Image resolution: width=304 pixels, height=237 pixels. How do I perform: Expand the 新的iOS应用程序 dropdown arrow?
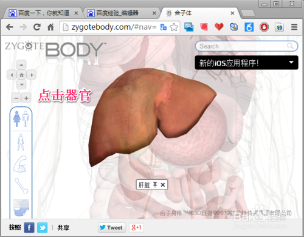tap(291, 63)
